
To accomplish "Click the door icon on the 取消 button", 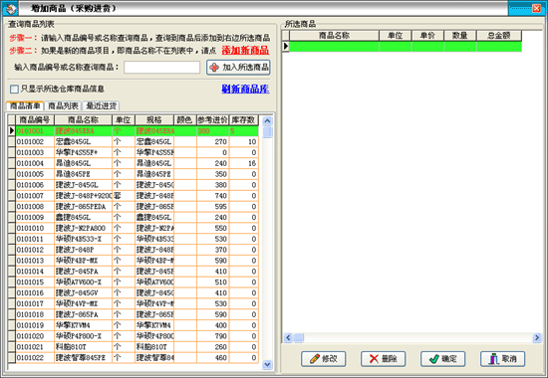I will [493, 358].
